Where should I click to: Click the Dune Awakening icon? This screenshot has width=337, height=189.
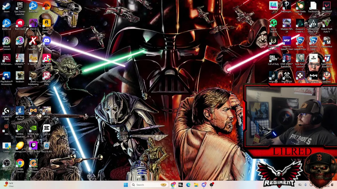click(33, 78)
